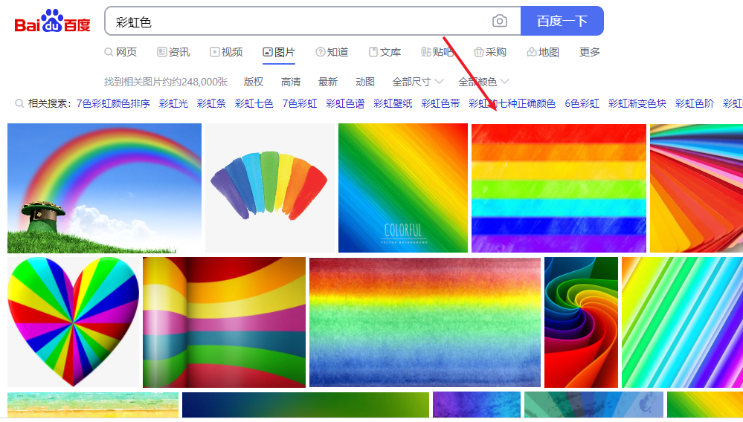743x422 pixels.
Task: Open the watercolor rainbow gradient image
Action: (x=425, y=322)
